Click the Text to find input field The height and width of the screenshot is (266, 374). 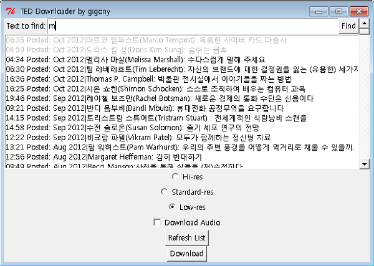pos(193,26)
